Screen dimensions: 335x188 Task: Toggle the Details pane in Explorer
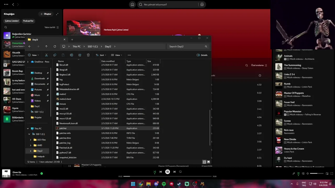point(202,55)
